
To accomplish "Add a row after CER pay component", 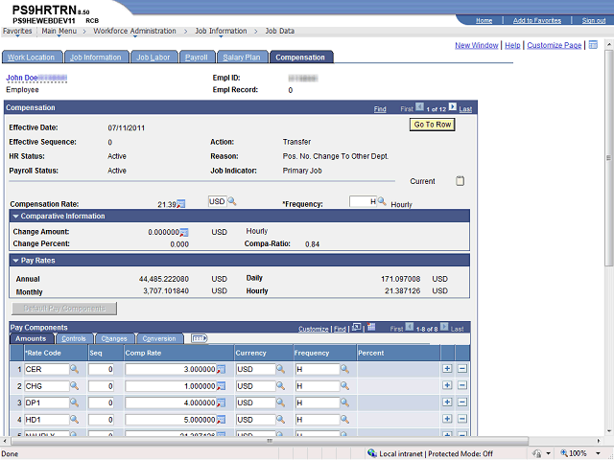I will (x=447, y=369).
